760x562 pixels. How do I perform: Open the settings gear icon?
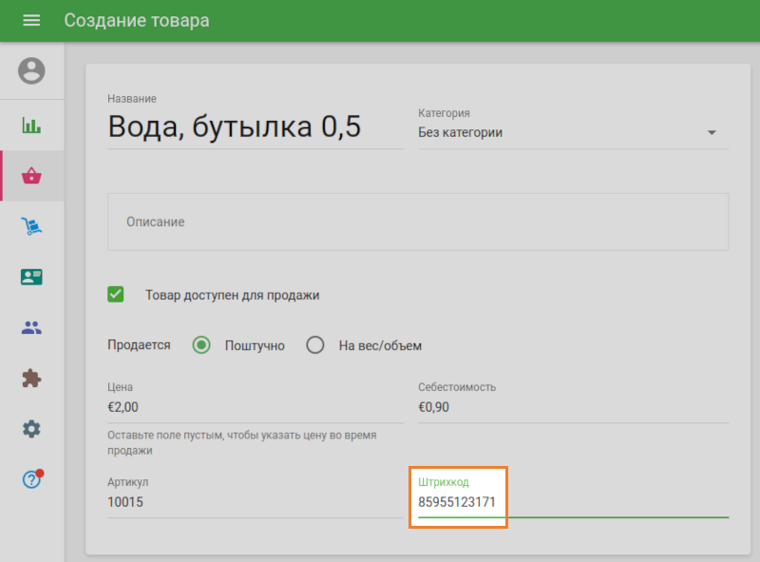(31, 428)
